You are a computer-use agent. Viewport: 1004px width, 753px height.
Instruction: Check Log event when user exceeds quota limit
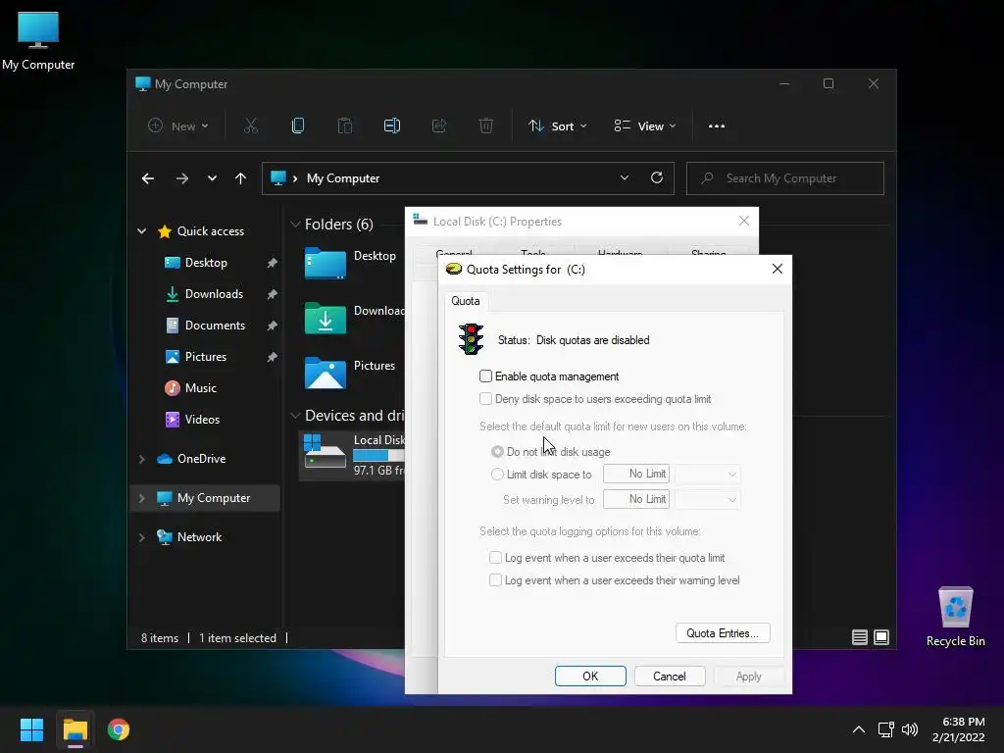495,558
